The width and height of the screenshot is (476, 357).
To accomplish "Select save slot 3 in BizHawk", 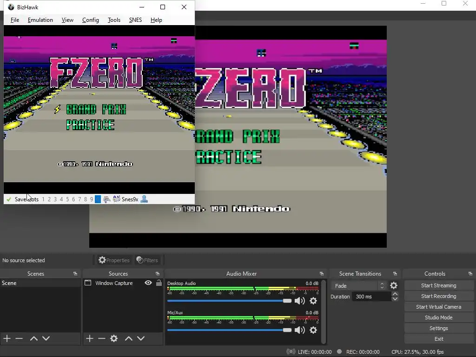I will tap(55, 199).
